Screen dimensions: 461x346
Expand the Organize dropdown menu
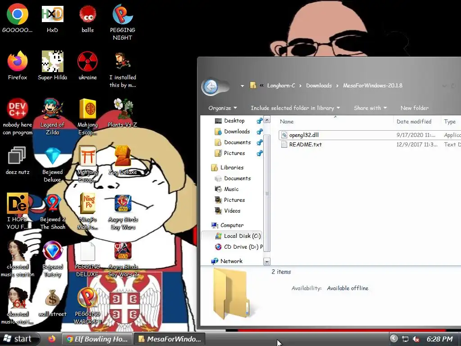pos(222,108)
